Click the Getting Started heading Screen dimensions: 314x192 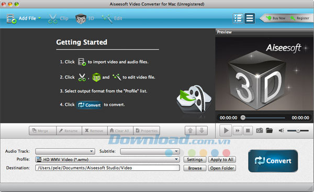point(82,42)
